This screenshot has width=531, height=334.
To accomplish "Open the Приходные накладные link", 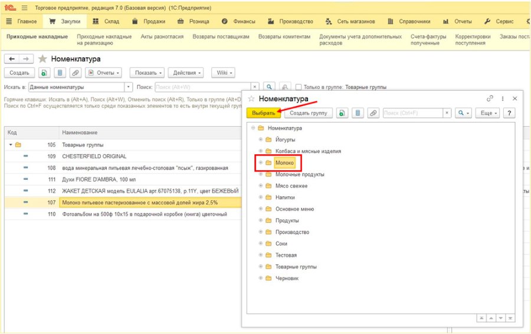I will [37, 37].
